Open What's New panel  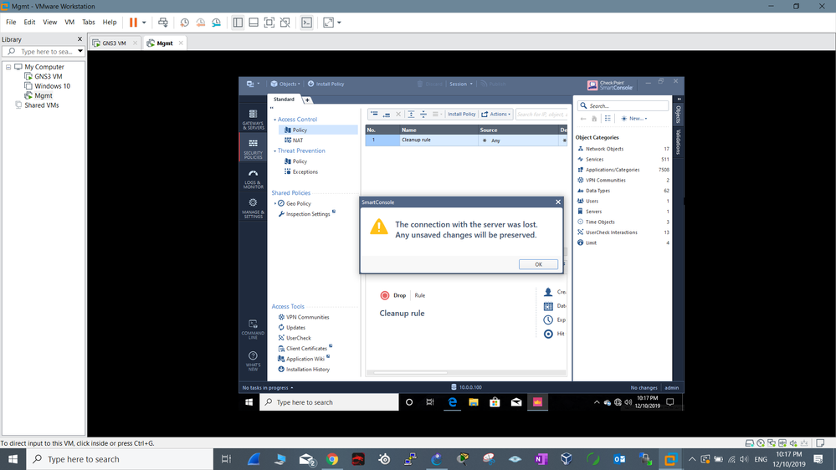click(253, 360)
